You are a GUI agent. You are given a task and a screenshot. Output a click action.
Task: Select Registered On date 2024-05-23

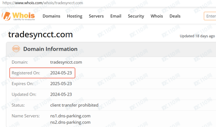[61, 73]
